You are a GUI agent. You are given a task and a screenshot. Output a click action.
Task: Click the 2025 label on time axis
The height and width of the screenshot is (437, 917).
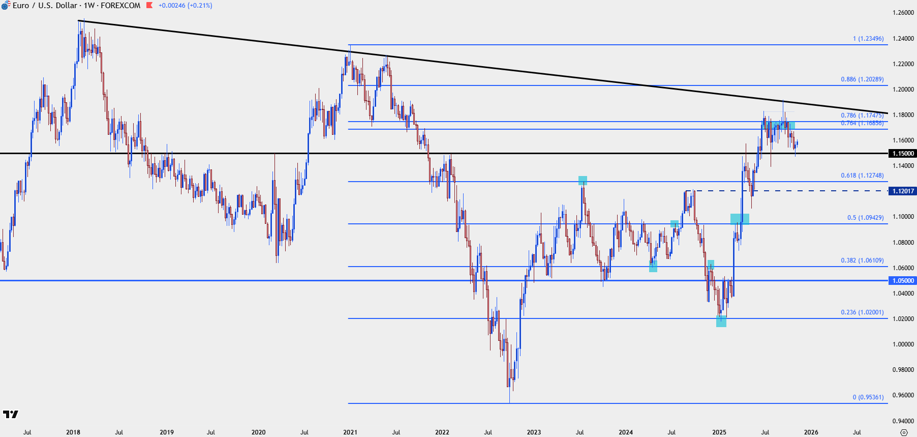click(719, 432)
